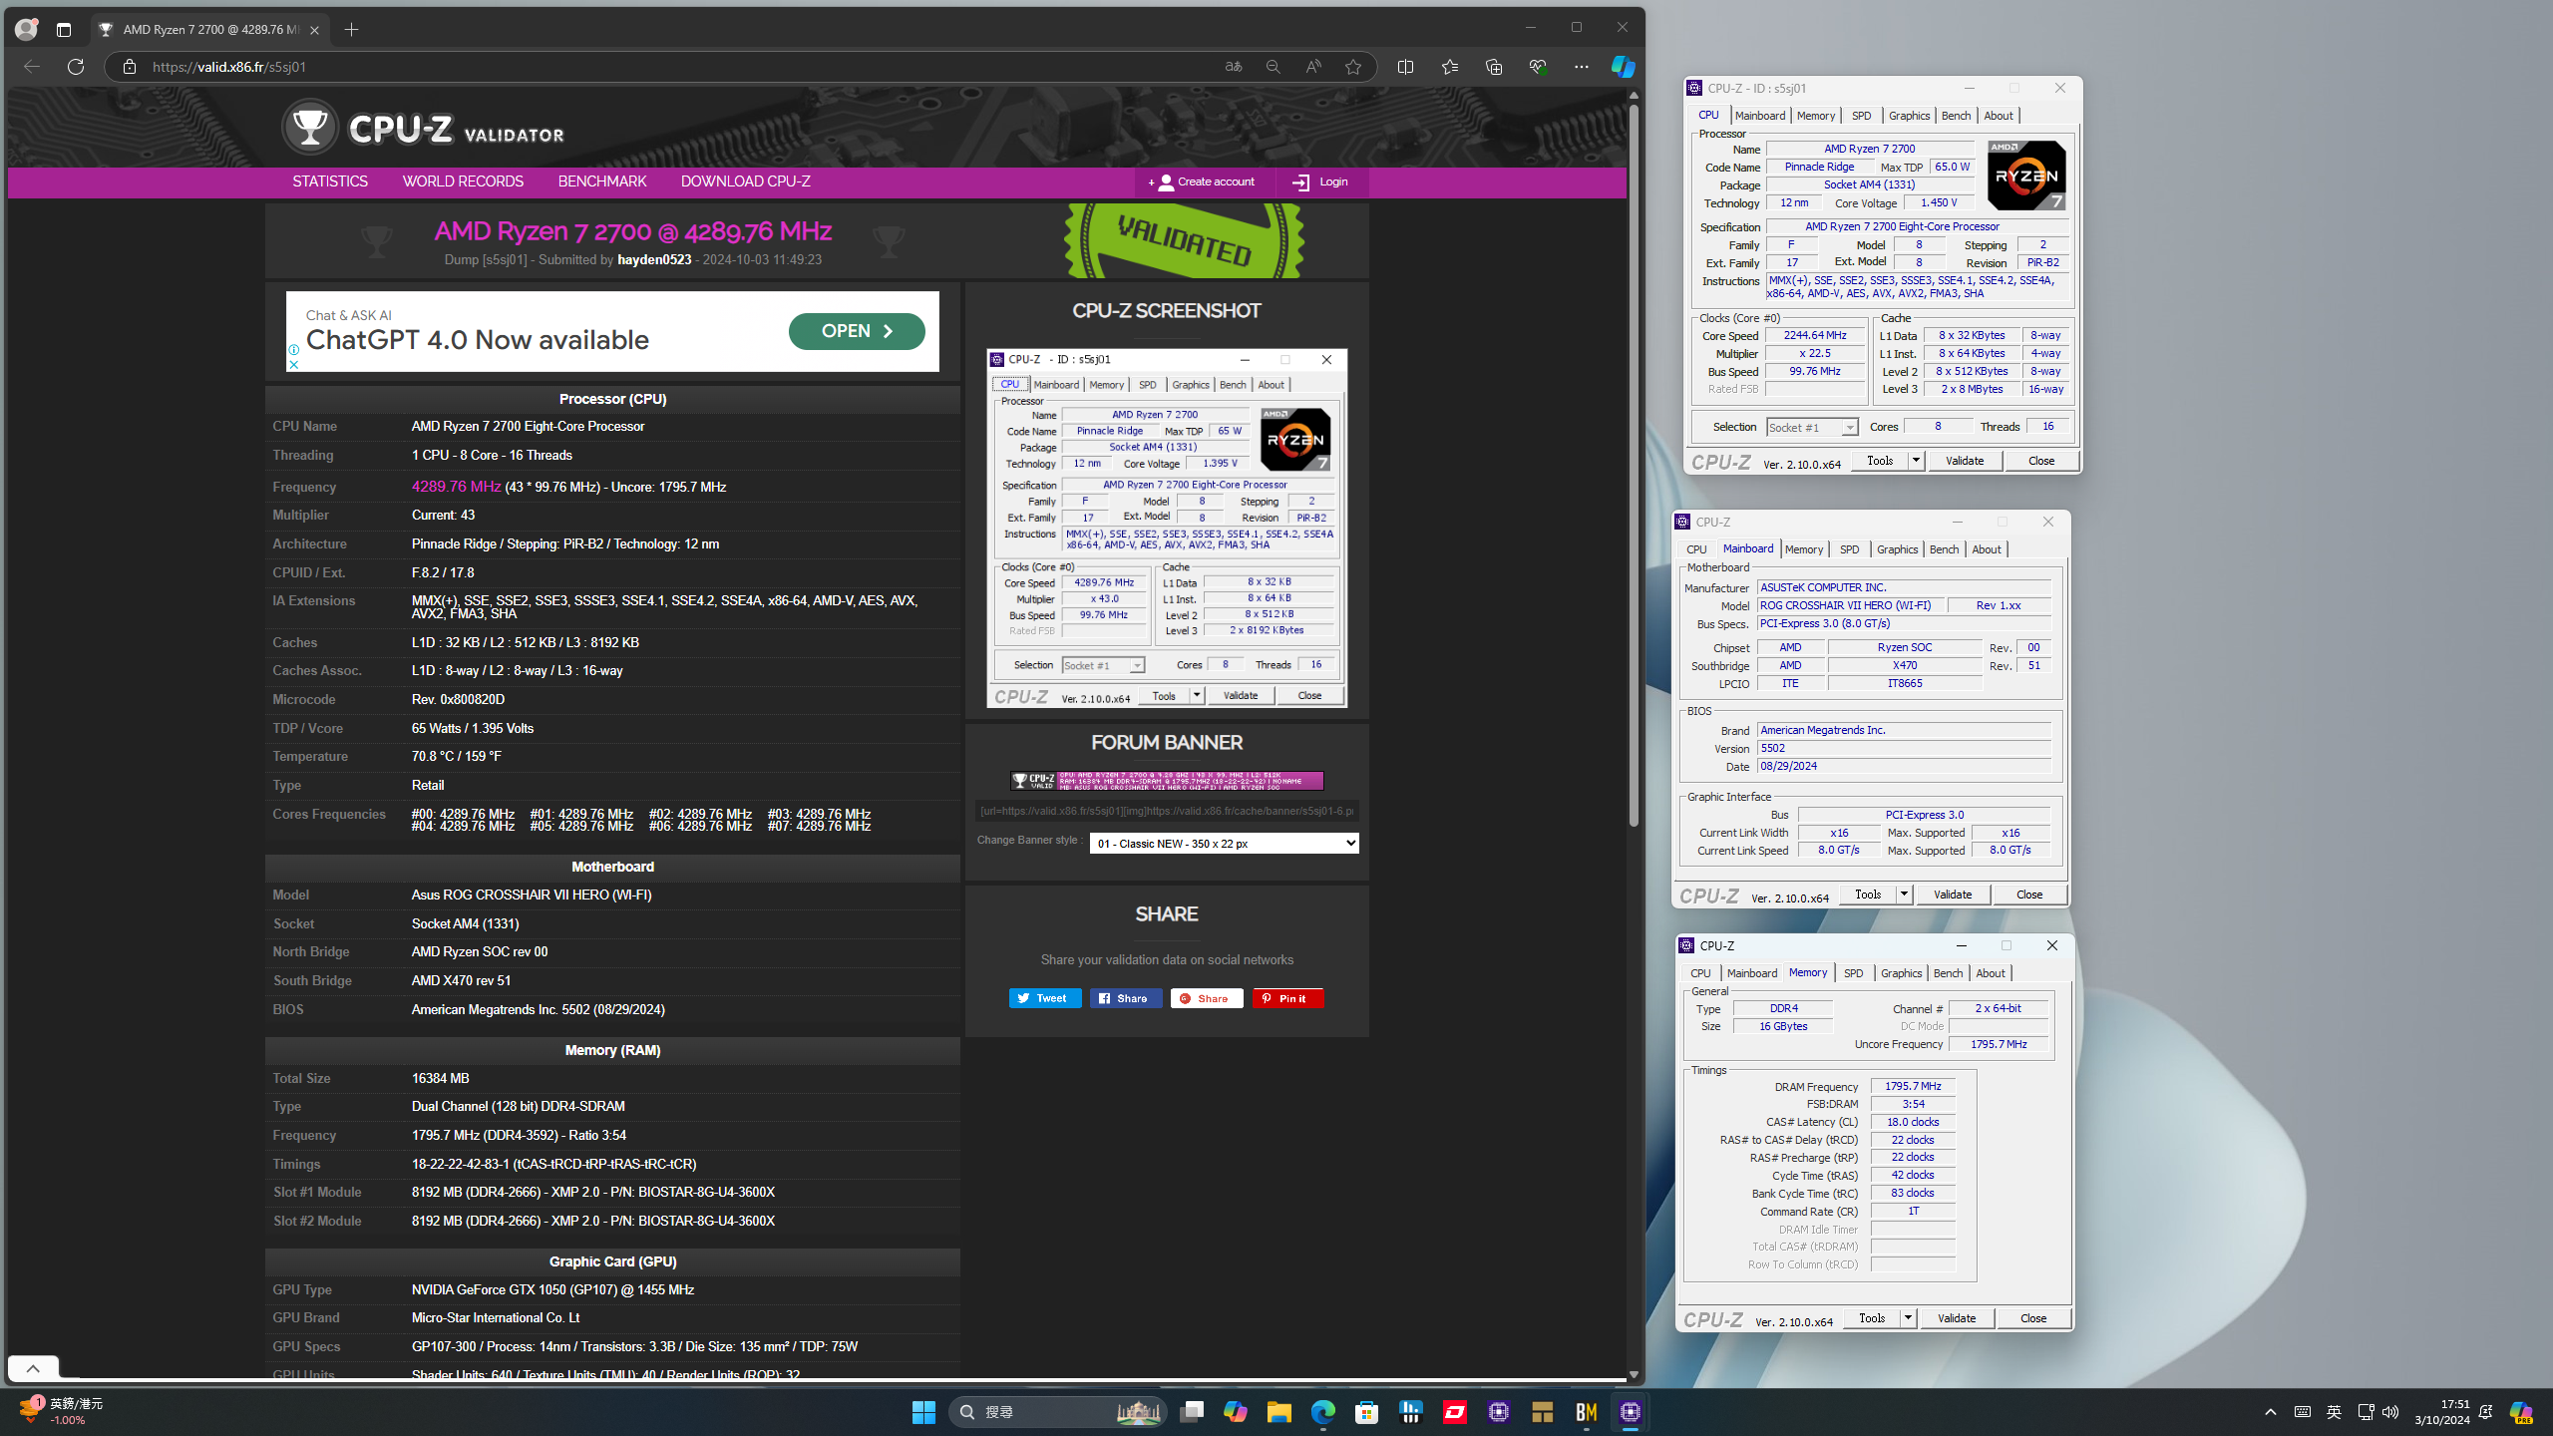Viewport: 2553px width, 1436px height.
Task: Click the Edge profile avatar
Action: (x=26, y=30)
